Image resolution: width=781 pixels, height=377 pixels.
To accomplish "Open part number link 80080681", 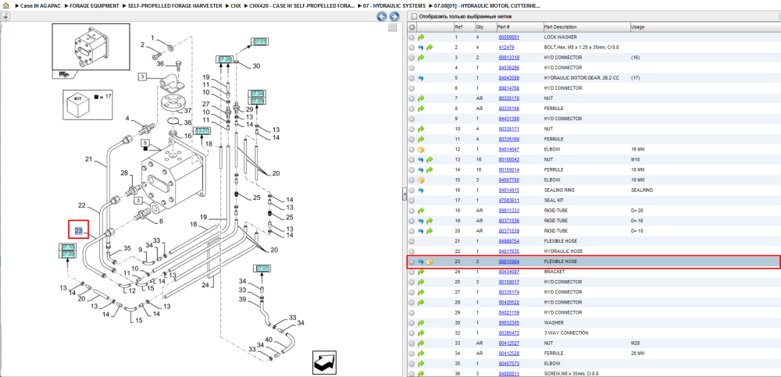I will pos(509,37).
